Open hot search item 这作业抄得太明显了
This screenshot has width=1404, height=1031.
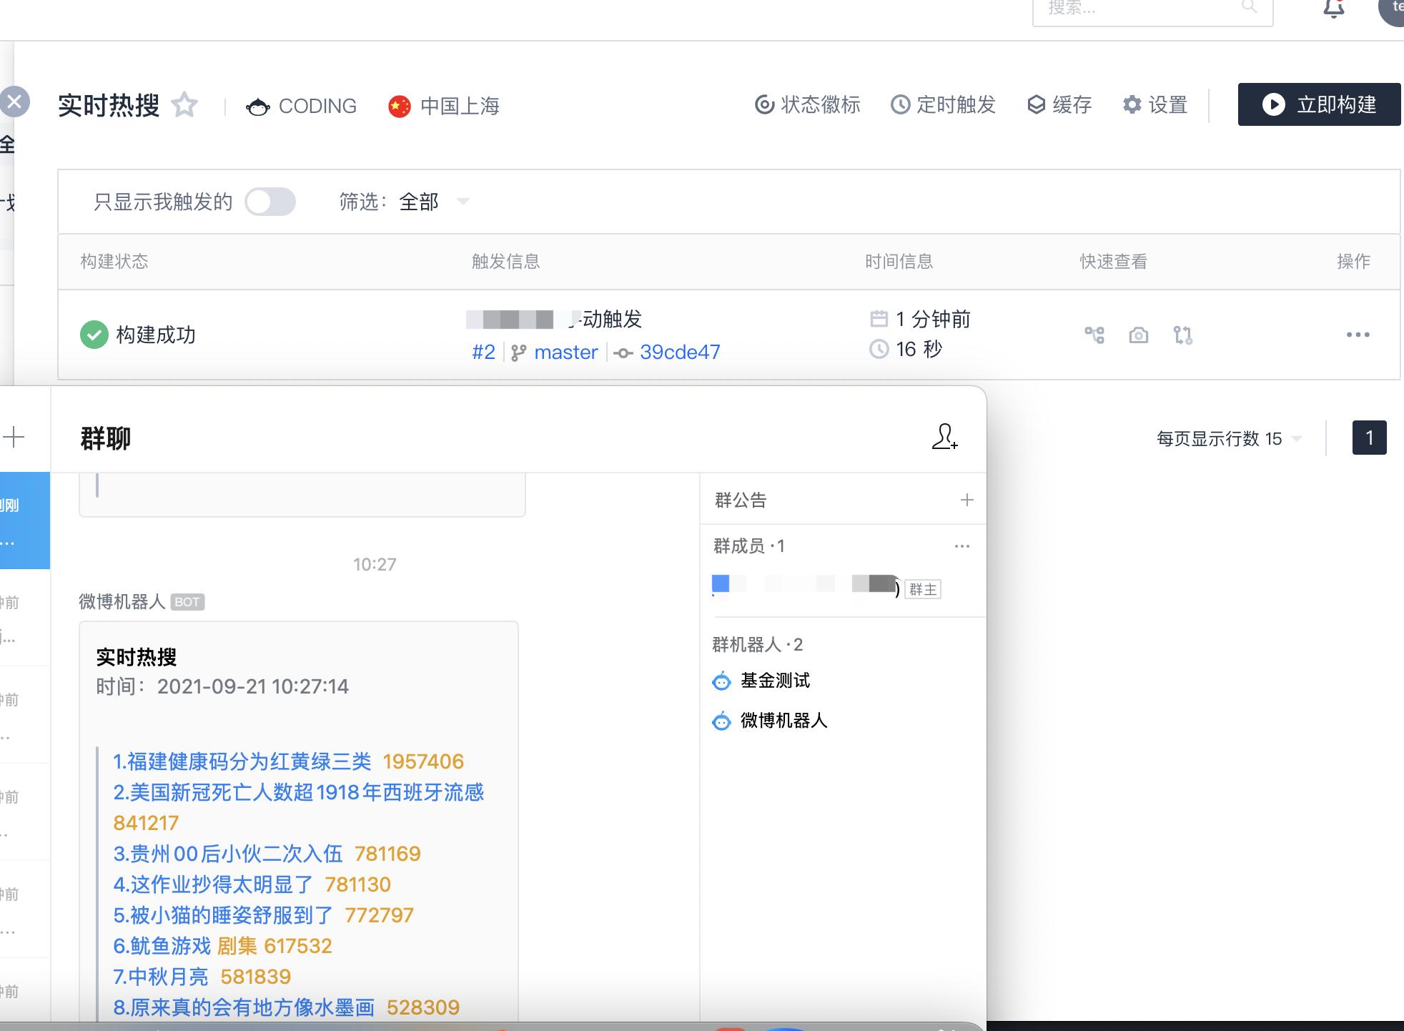[x=213, y=884]
